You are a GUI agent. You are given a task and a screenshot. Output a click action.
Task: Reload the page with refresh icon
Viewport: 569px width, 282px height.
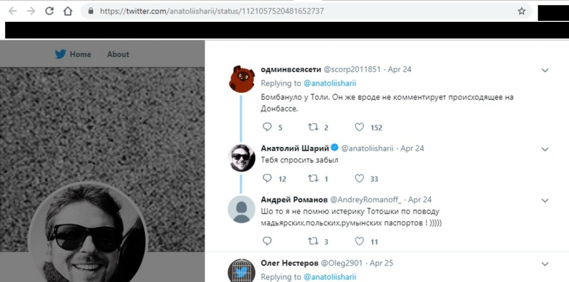[x=49, y=11]
